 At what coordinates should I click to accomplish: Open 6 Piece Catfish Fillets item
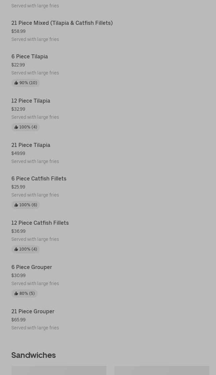39,179
